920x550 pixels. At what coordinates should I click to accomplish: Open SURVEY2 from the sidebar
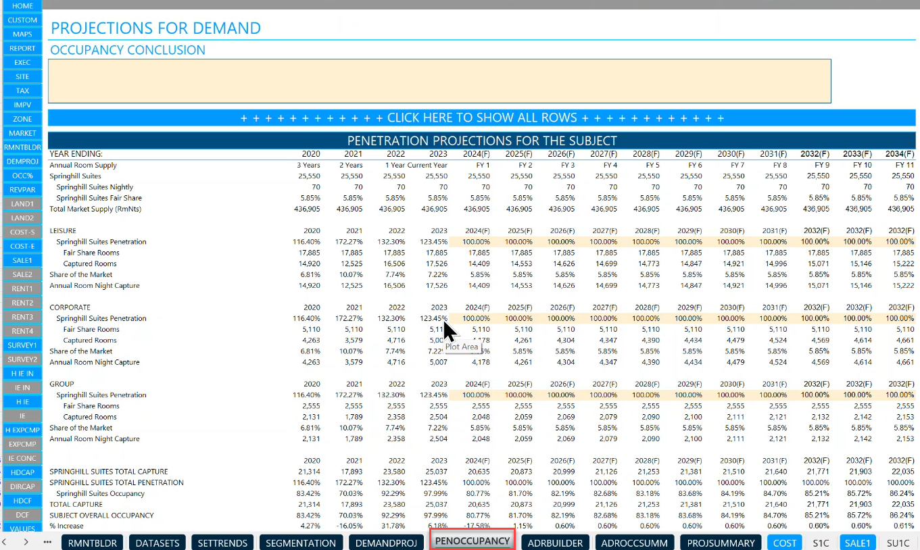click(x=22, y=359)
